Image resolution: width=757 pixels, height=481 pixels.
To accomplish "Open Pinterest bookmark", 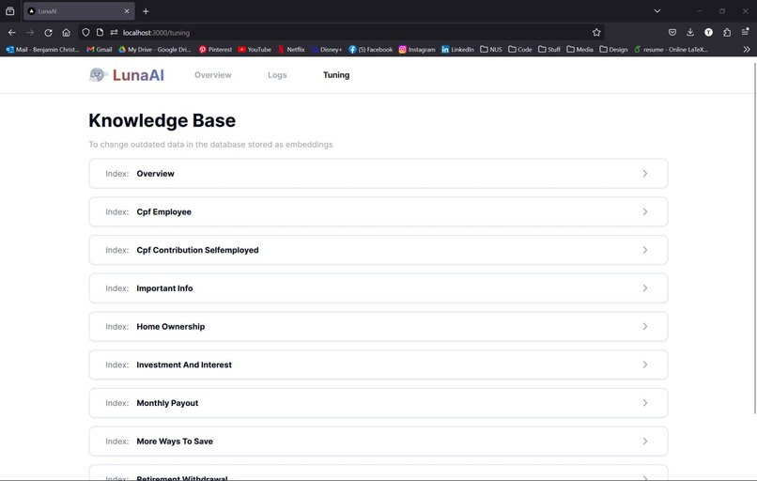I will tap(215, 49).
